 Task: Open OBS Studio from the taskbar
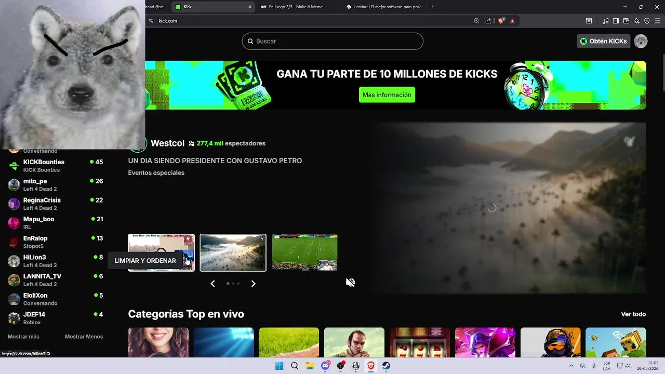pos(340,366)
